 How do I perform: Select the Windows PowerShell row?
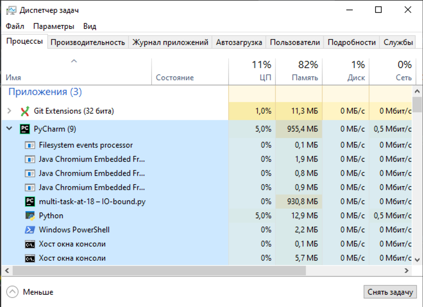(x=207, y=230)
